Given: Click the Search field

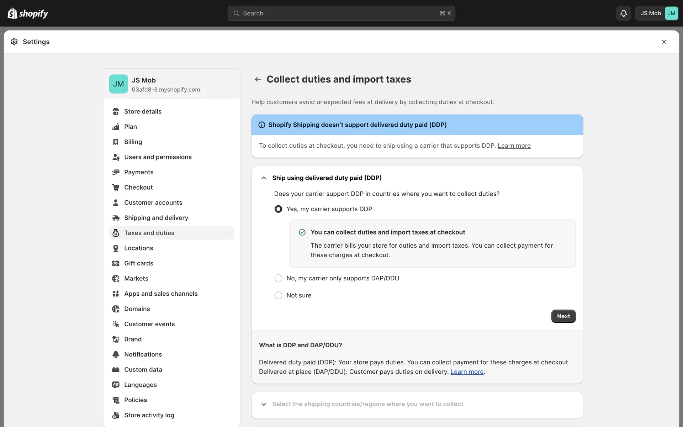Looking at the screenshot, I should [x=341, y=13].
